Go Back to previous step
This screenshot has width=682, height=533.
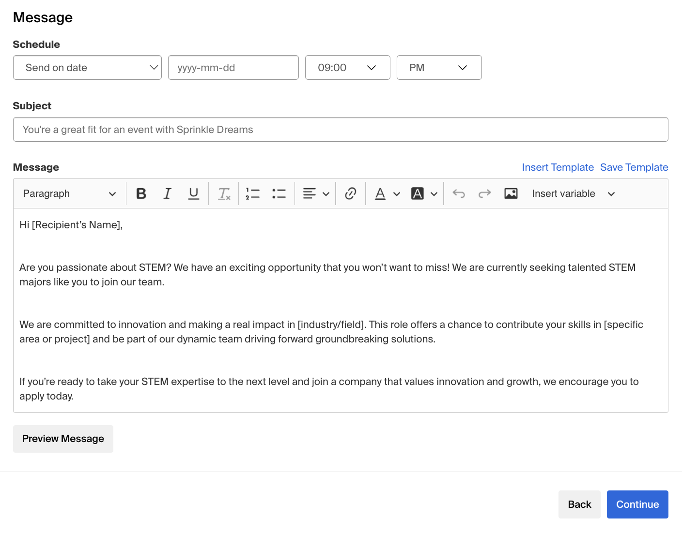(x=579, y=504)
